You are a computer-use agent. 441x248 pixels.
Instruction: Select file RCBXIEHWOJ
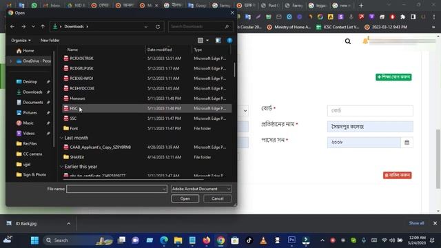coord(147,79)
